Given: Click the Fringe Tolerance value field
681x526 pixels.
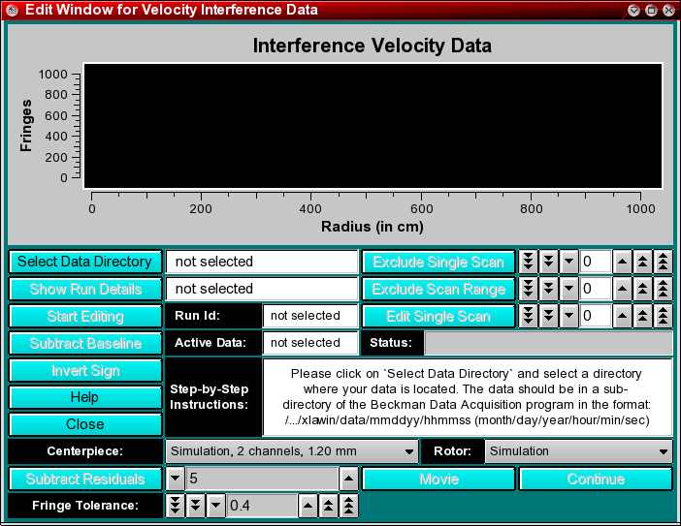Looking at the screenshot, I should (261, 506).
